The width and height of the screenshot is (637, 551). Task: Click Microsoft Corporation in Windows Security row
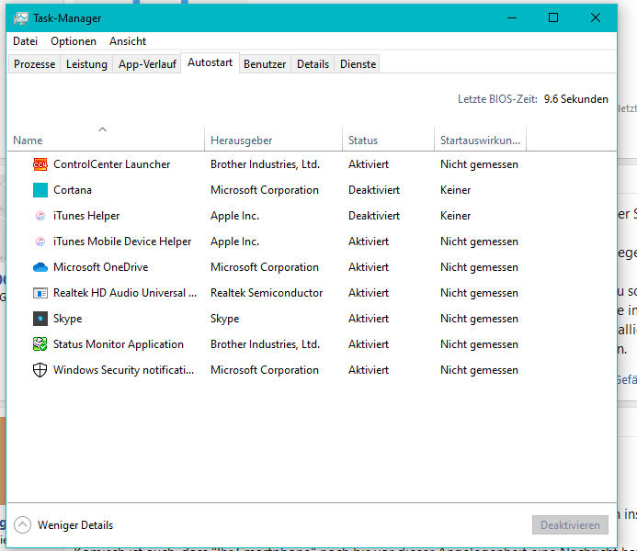[x=265, y=370]
